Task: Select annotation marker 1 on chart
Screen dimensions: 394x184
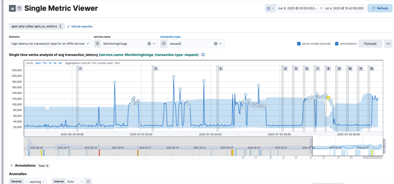Action: pyautogui.click(x=80, y=69)
